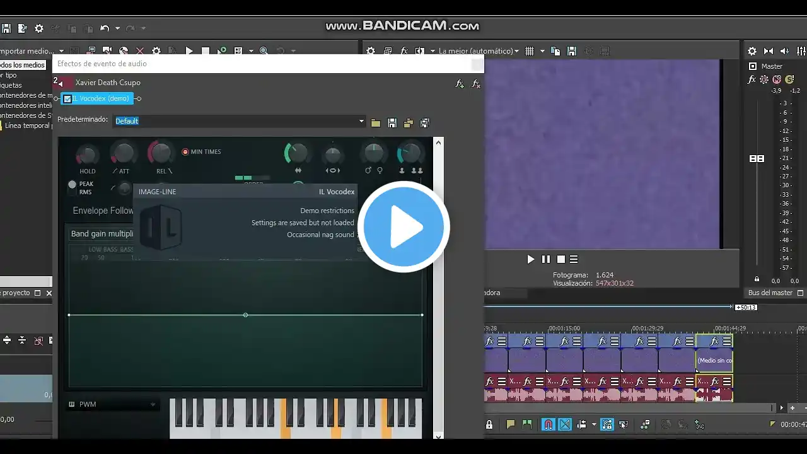This screenshot has width=807, height=454.
Task: Click the remove plug-in fx icon
Action: [x=476, y=84]
